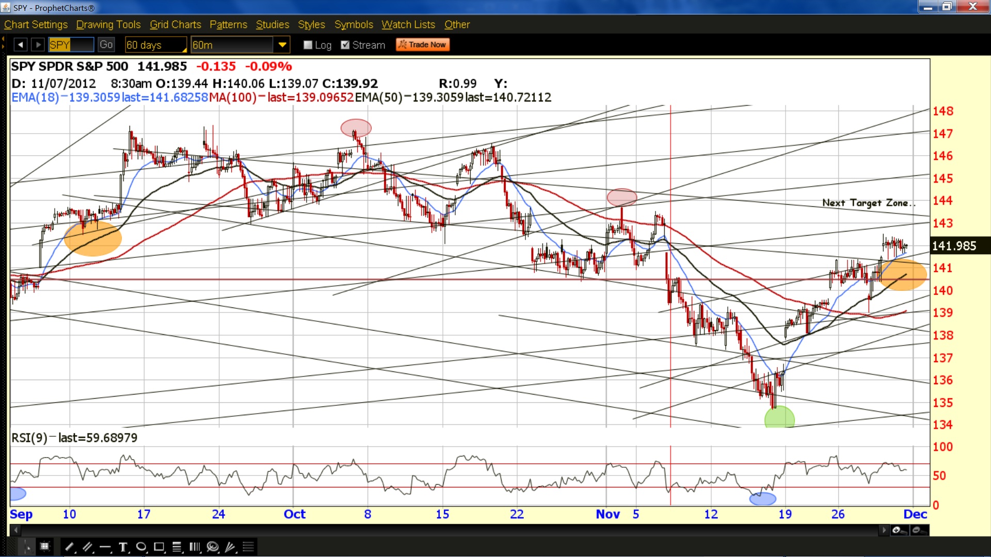This screenshot has height=557, width=991.
Task: Go to the previous symbol arrow
Action: (20, 45)
